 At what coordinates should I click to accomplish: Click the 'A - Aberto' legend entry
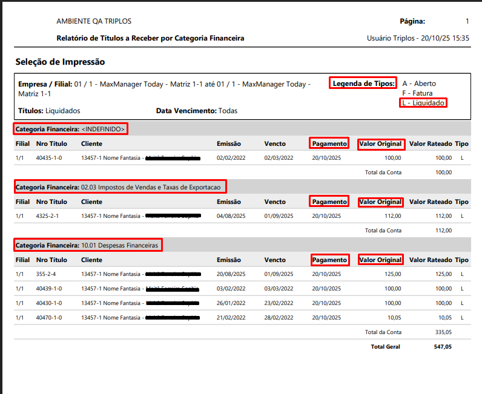tap(419, 84)
